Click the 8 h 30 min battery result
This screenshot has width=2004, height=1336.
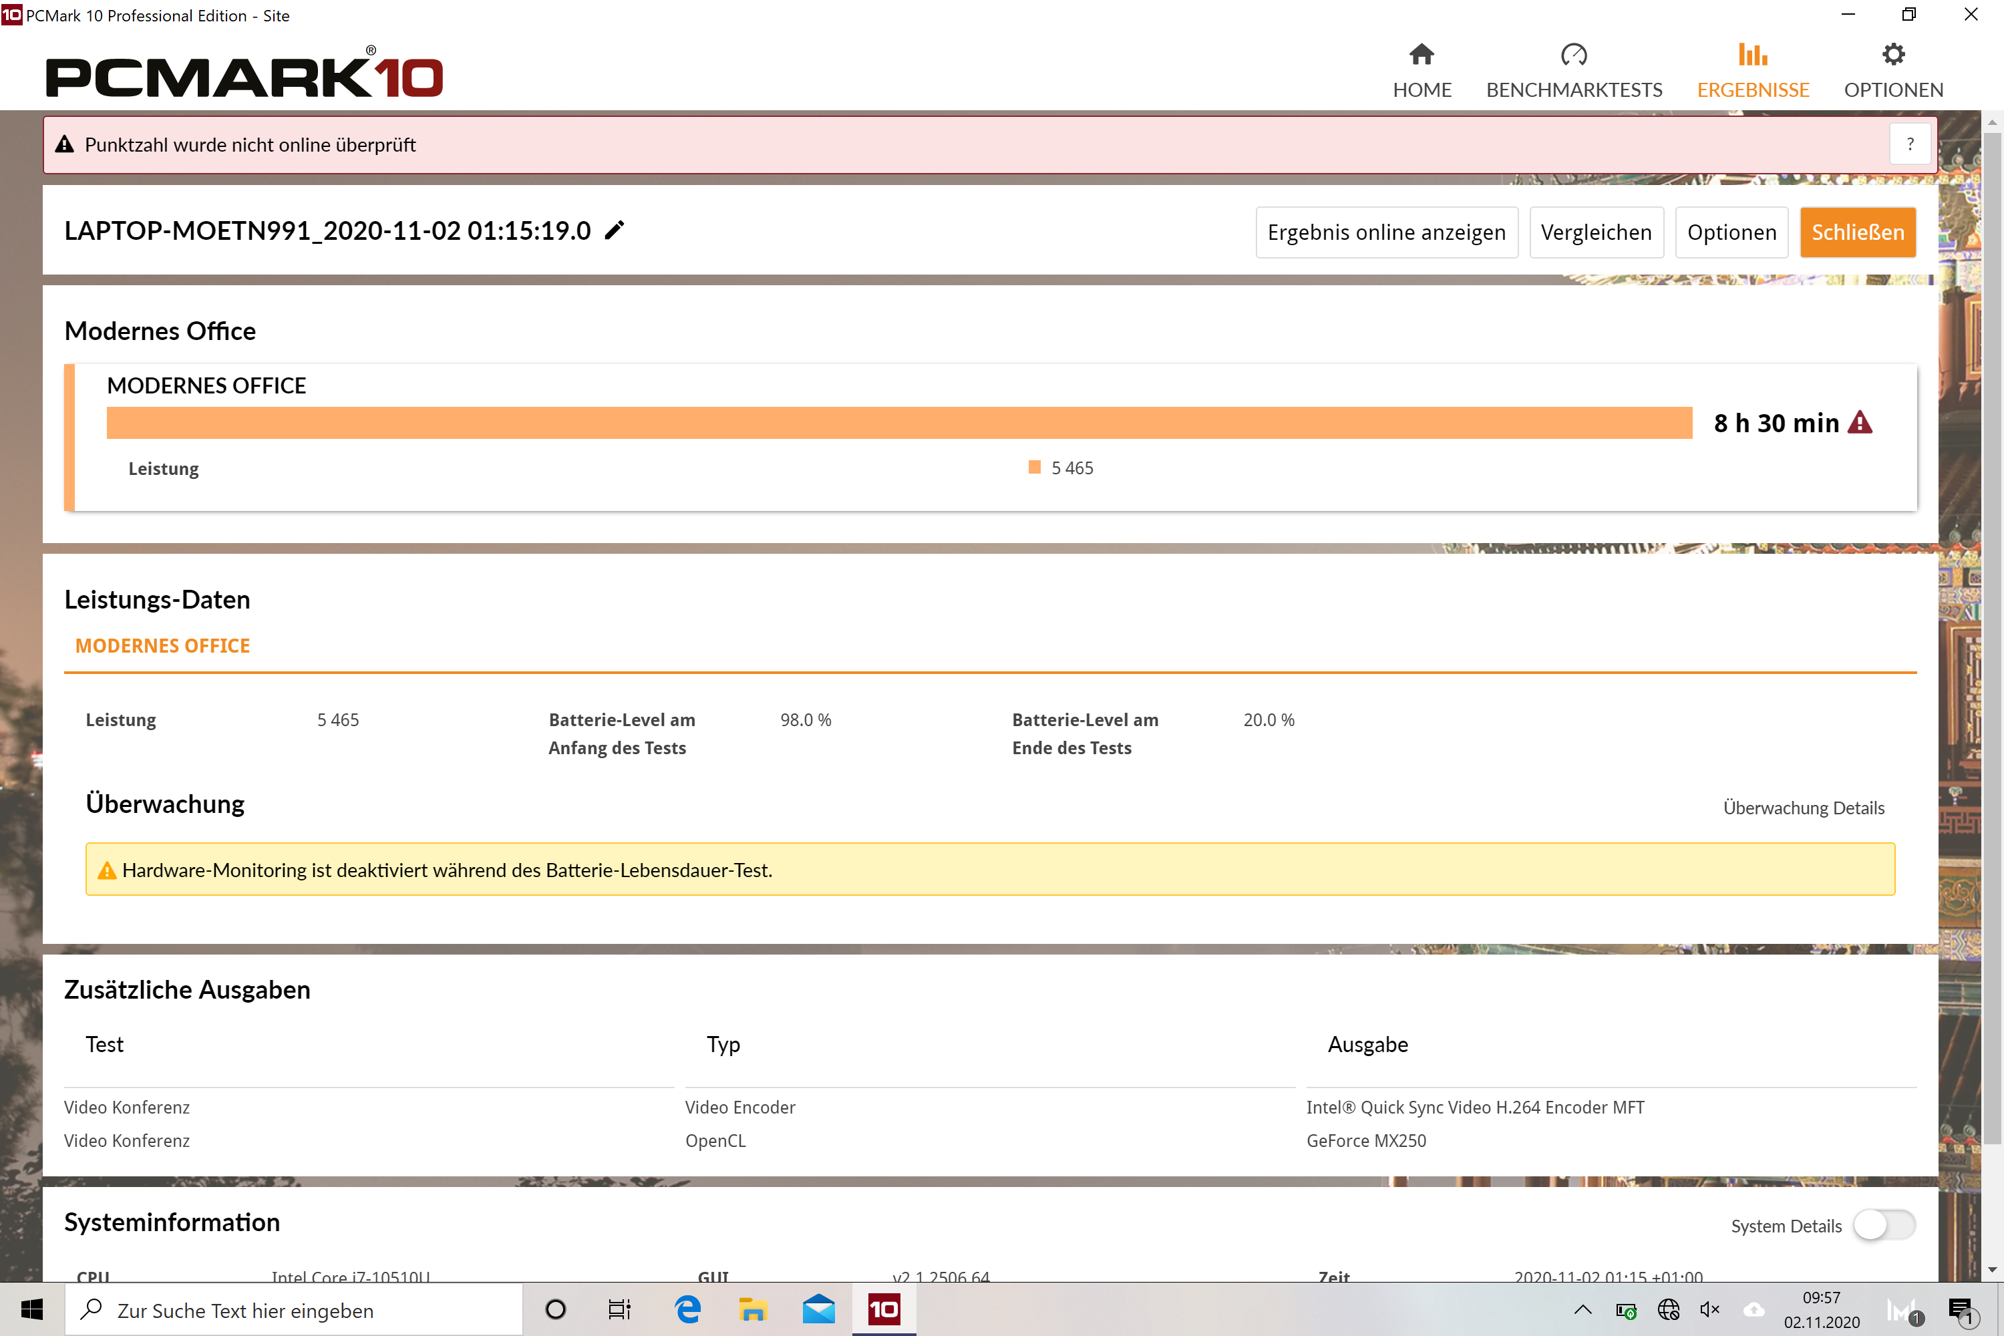tap(1776, 423)
